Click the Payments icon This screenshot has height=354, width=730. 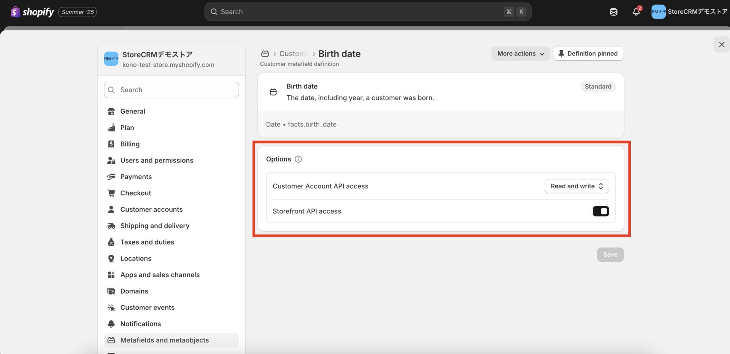[111, 177]
